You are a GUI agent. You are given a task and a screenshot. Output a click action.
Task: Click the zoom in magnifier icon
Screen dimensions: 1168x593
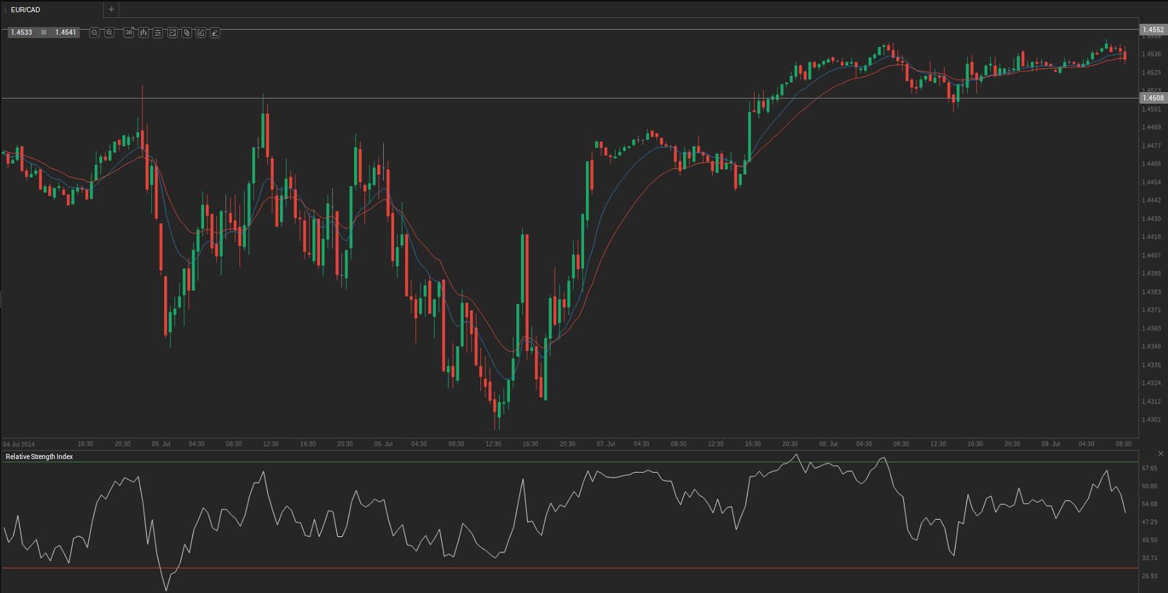(x=109, y=33)
